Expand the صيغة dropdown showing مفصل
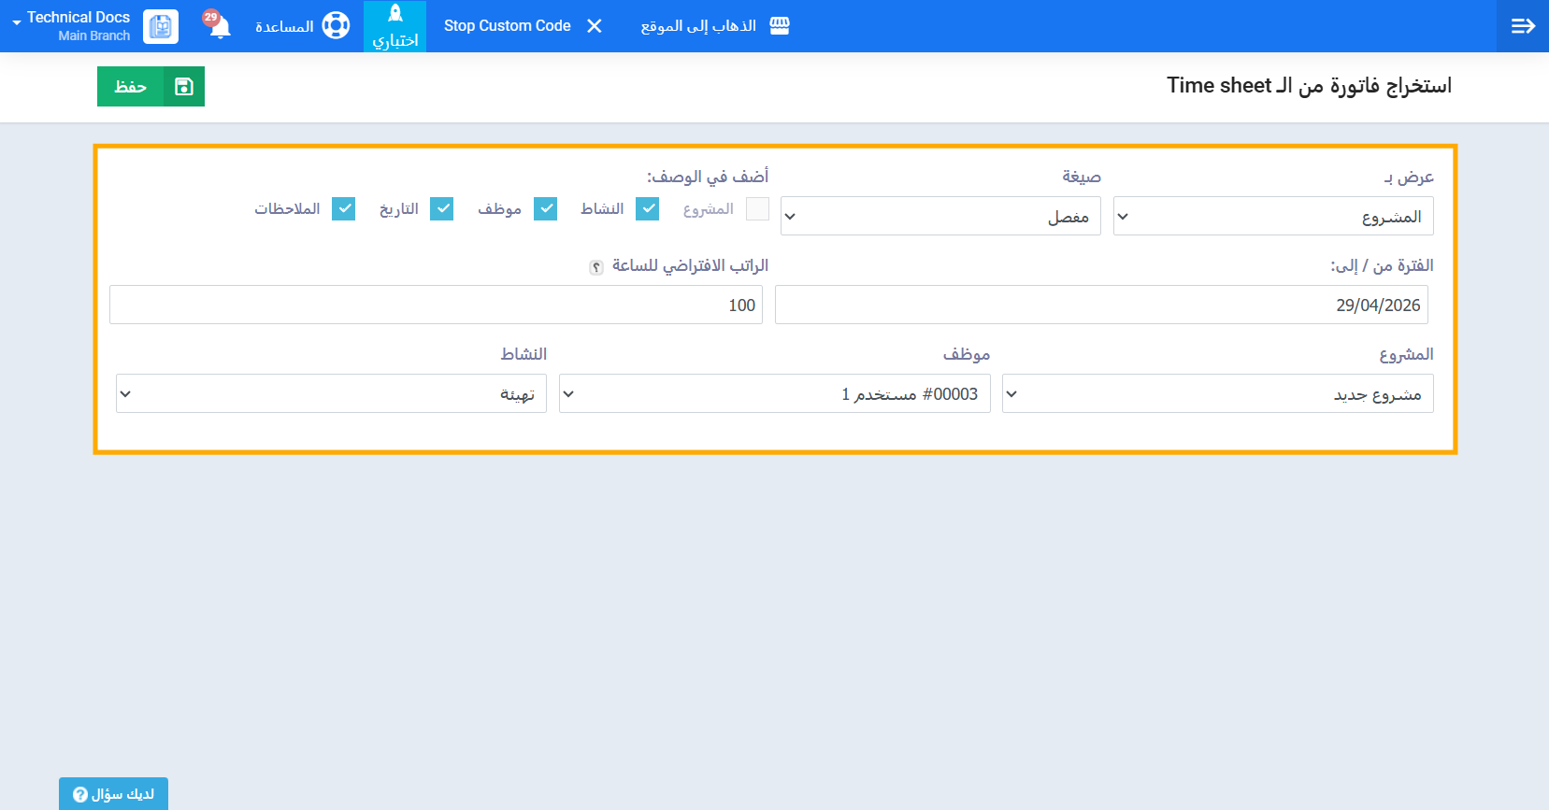 (939, 217)
